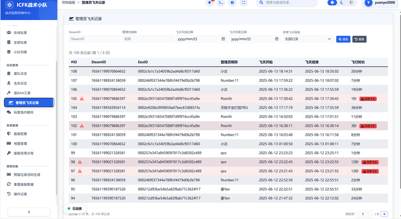Click the warning icon on record 105
Screen dimensions: 401x219
(81, 99)
